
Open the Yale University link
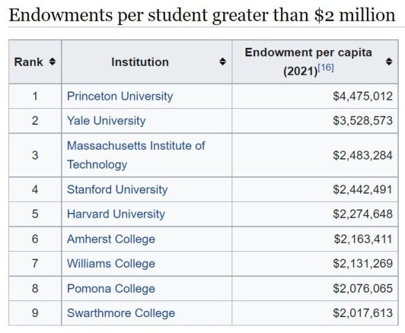click(x=106, y=121)
